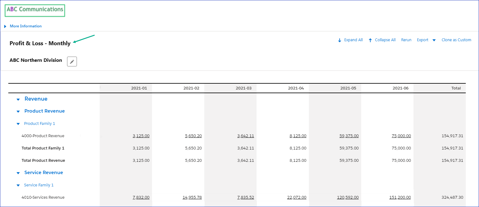Click Clone as Custom
Image resolution: width=479 pixels, height=207 pixels.
456,40
